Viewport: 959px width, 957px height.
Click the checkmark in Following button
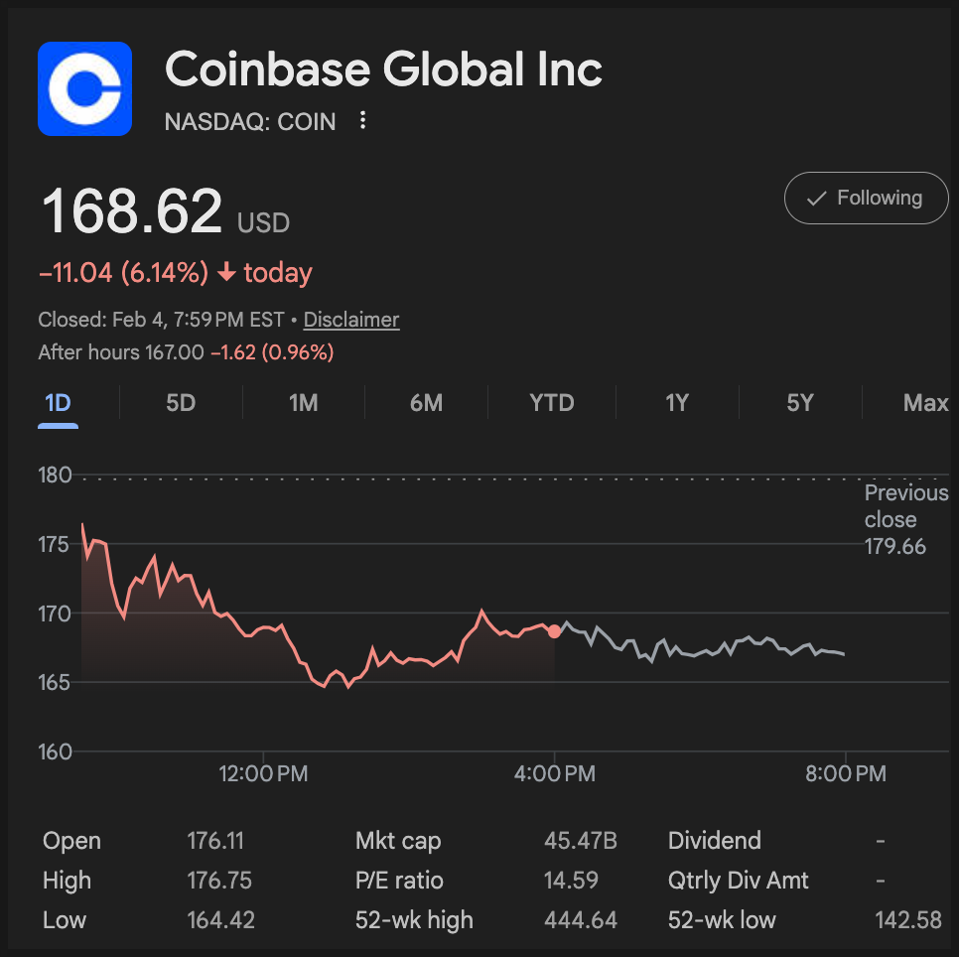817,199
